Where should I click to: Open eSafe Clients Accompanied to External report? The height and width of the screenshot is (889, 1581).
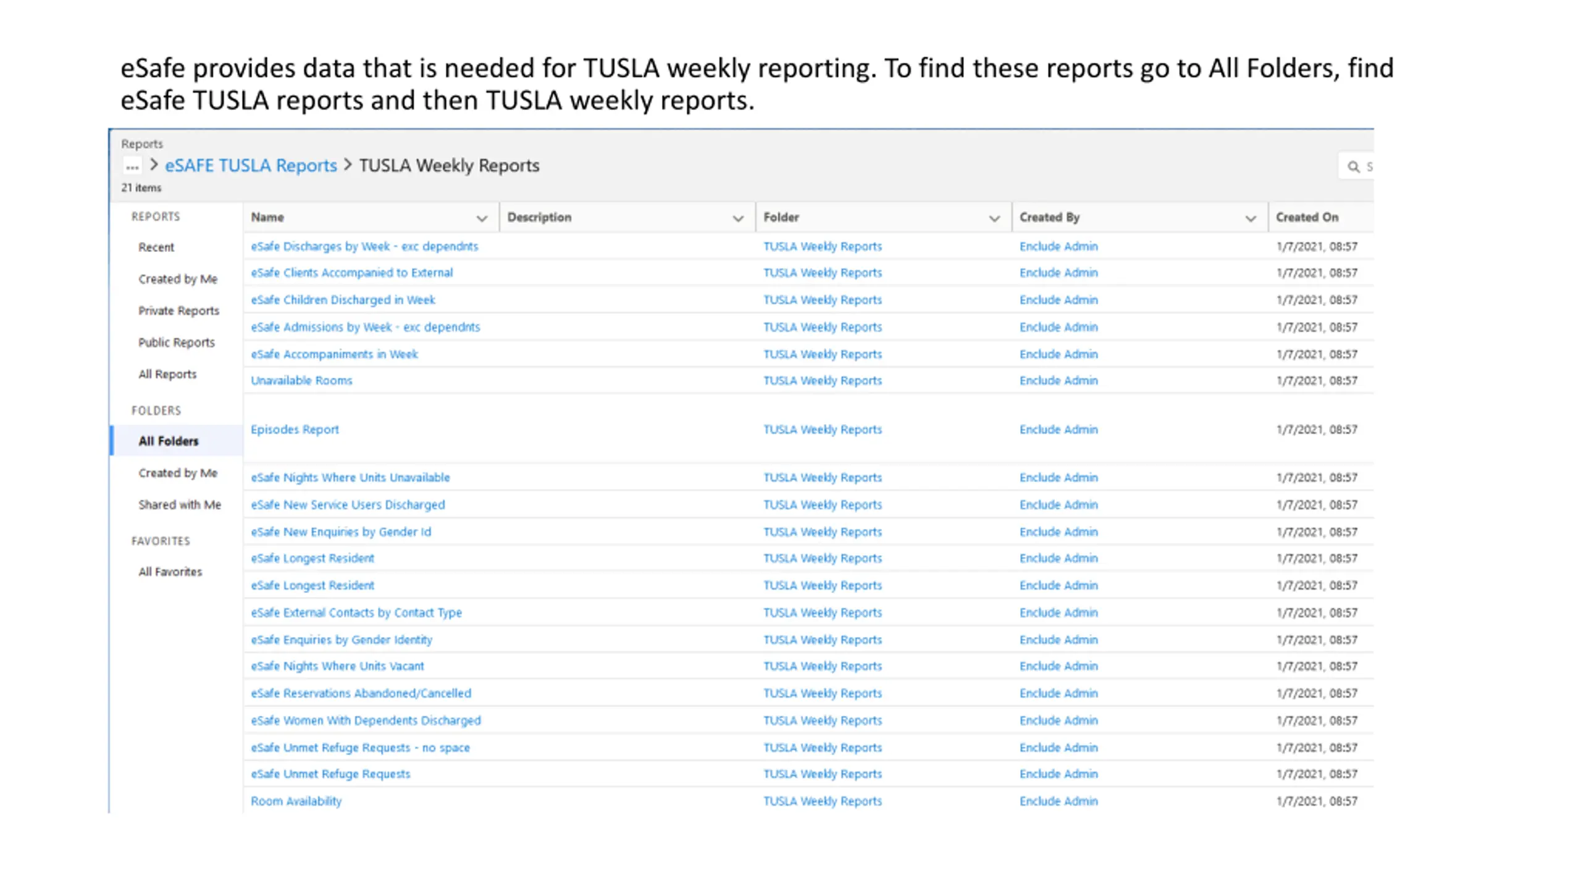tap(351, 273)
